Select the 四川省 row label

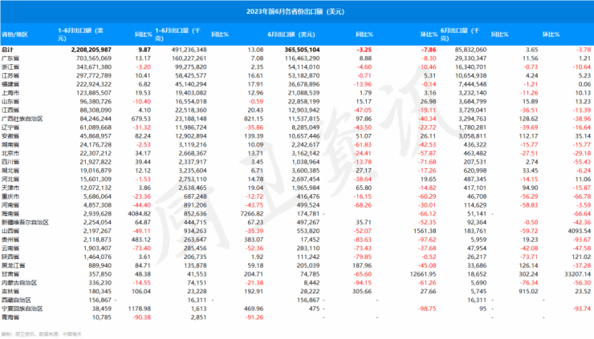tap(10, 162)
